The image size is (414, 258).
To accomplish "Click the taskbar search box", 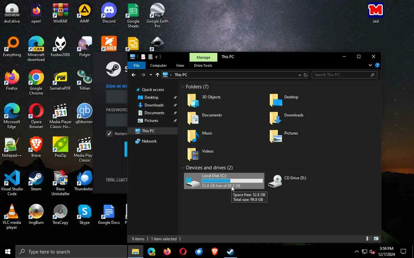I will coord(71,252).
